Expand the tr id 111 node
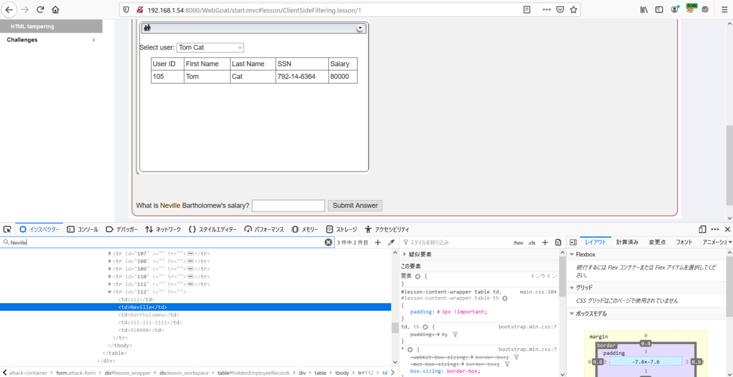 (111, 284)
